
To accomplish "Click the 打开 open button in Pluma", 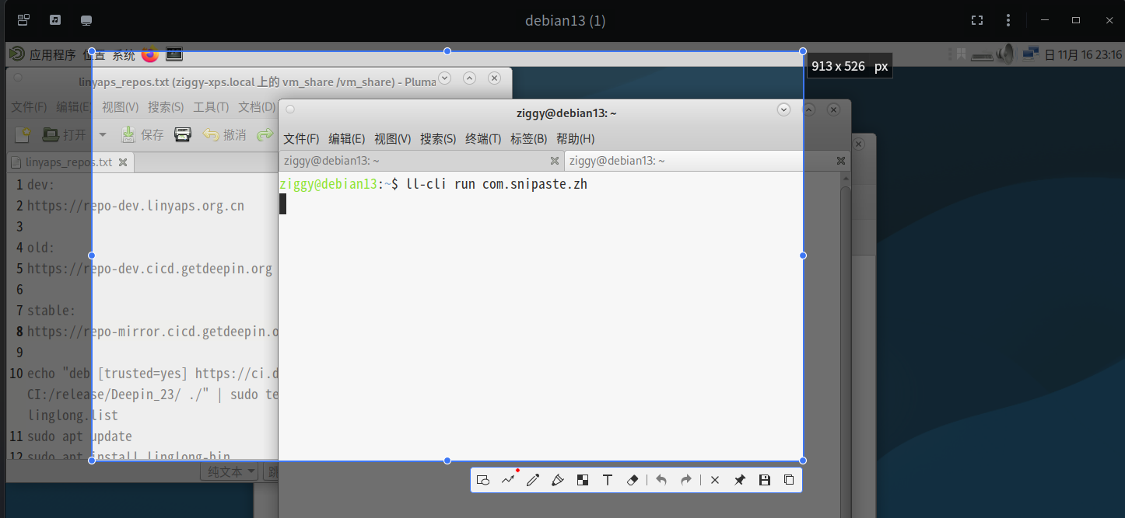I will [x=65, y=134].
